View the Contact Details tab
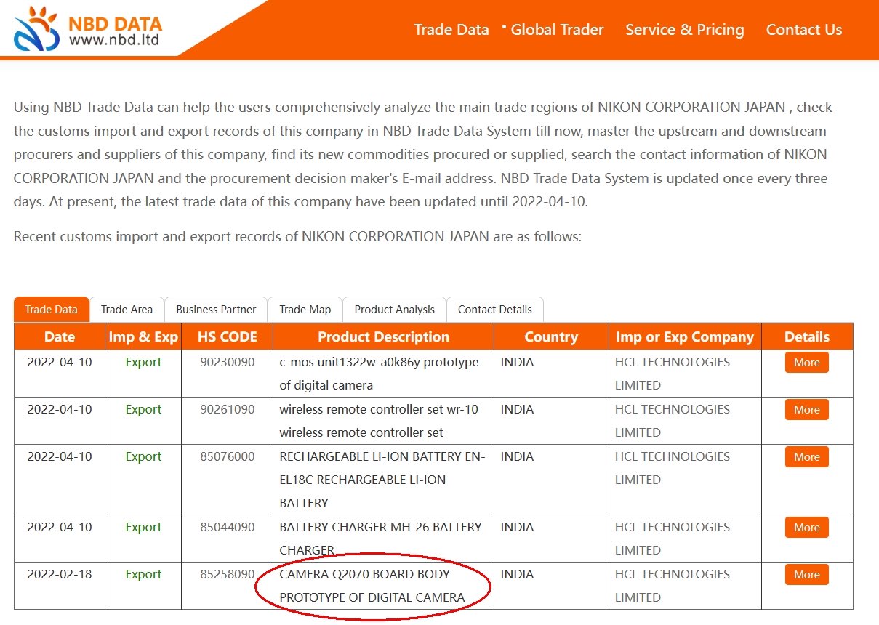This screenshot has width=879, height=625. (494, 310)
